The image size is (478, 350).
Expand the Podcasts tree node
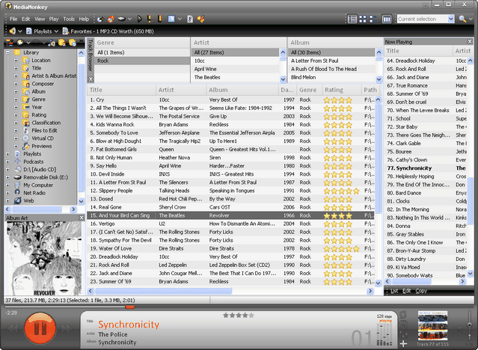click(8, 162)
